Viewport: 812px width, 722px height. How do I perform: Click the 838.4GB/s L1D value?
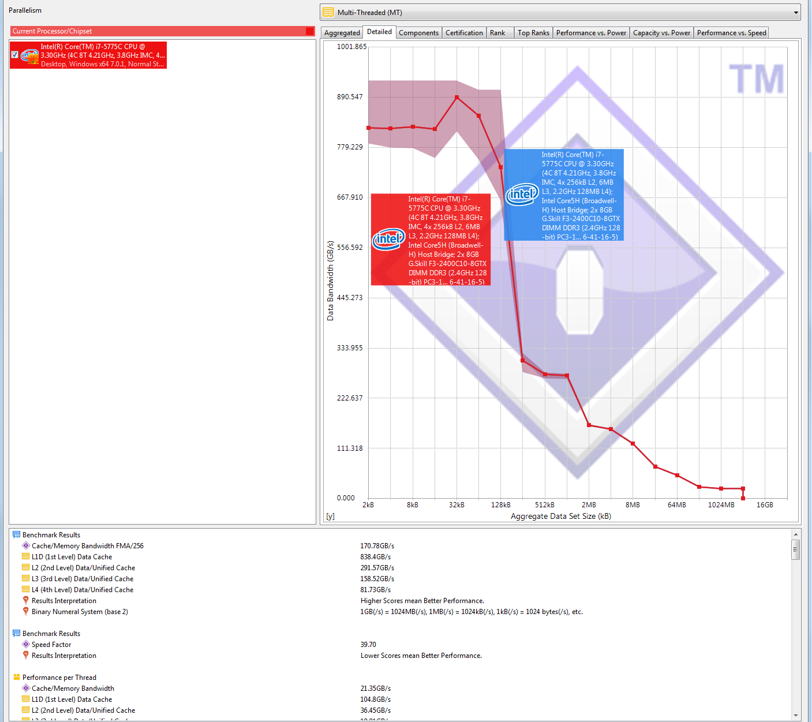[376, 557]
